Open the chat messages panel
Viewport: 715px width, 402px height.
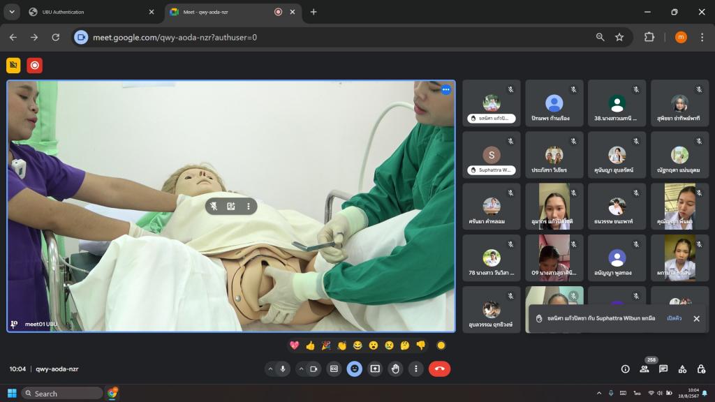coord(663,369)
